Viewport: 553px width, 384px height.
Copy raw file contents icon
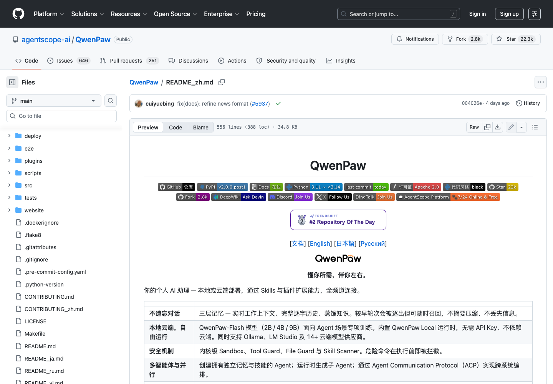click(x=487, y=127)
